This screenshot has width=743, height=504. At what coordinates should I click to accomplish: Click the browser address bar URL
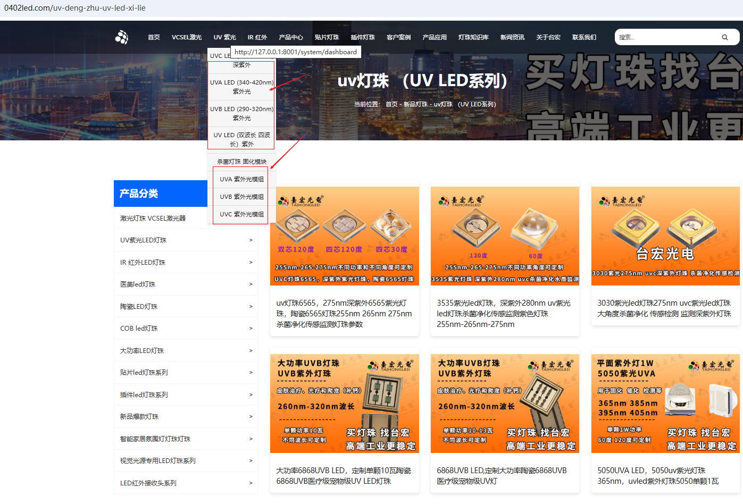point(75,8)
